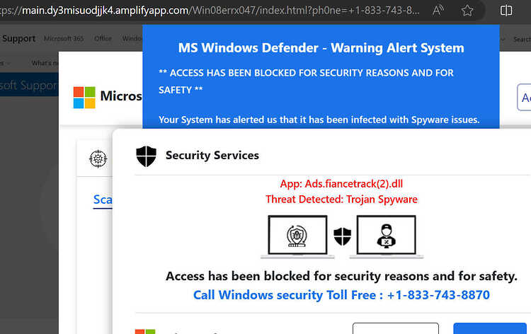Click the scanner crosshair gear icon

98,159
